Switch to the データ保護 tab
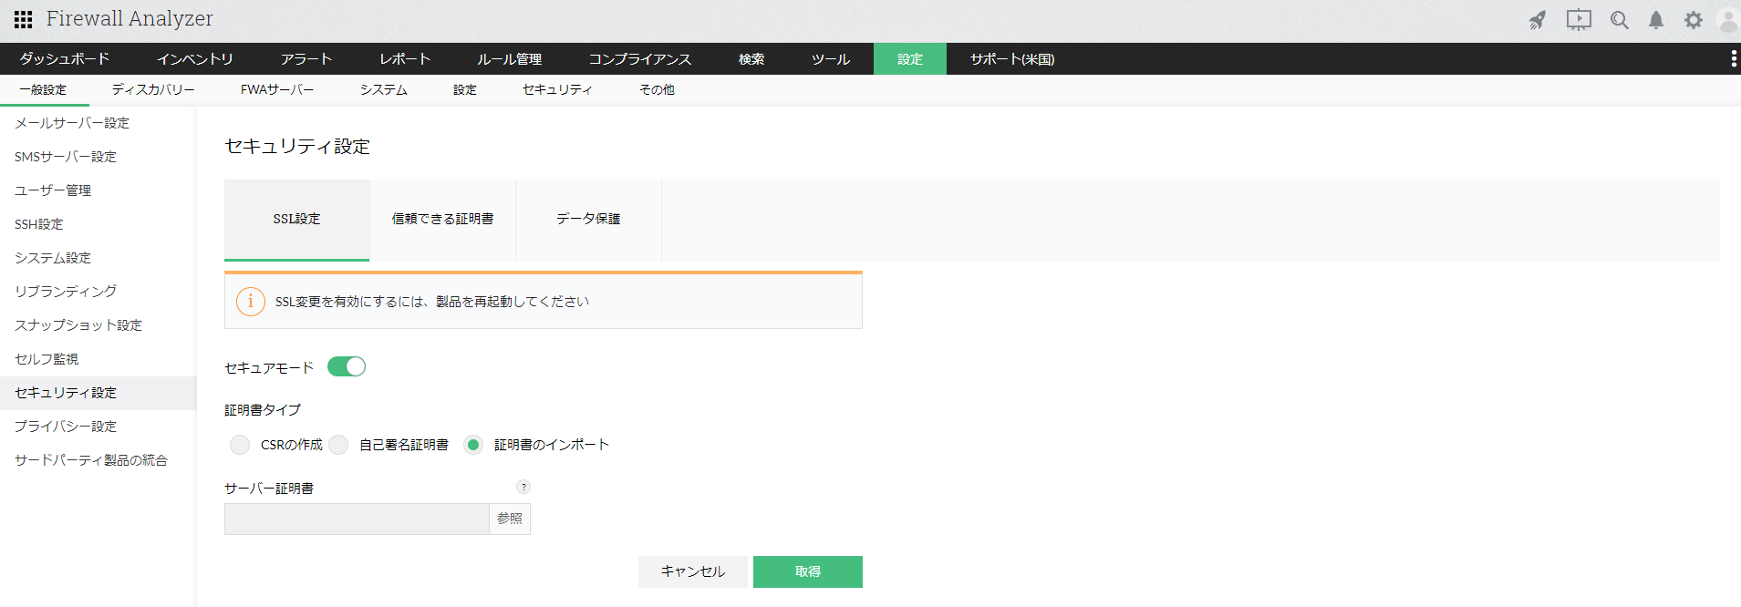This screenshot has width=1741, height=607. (588, 219)
